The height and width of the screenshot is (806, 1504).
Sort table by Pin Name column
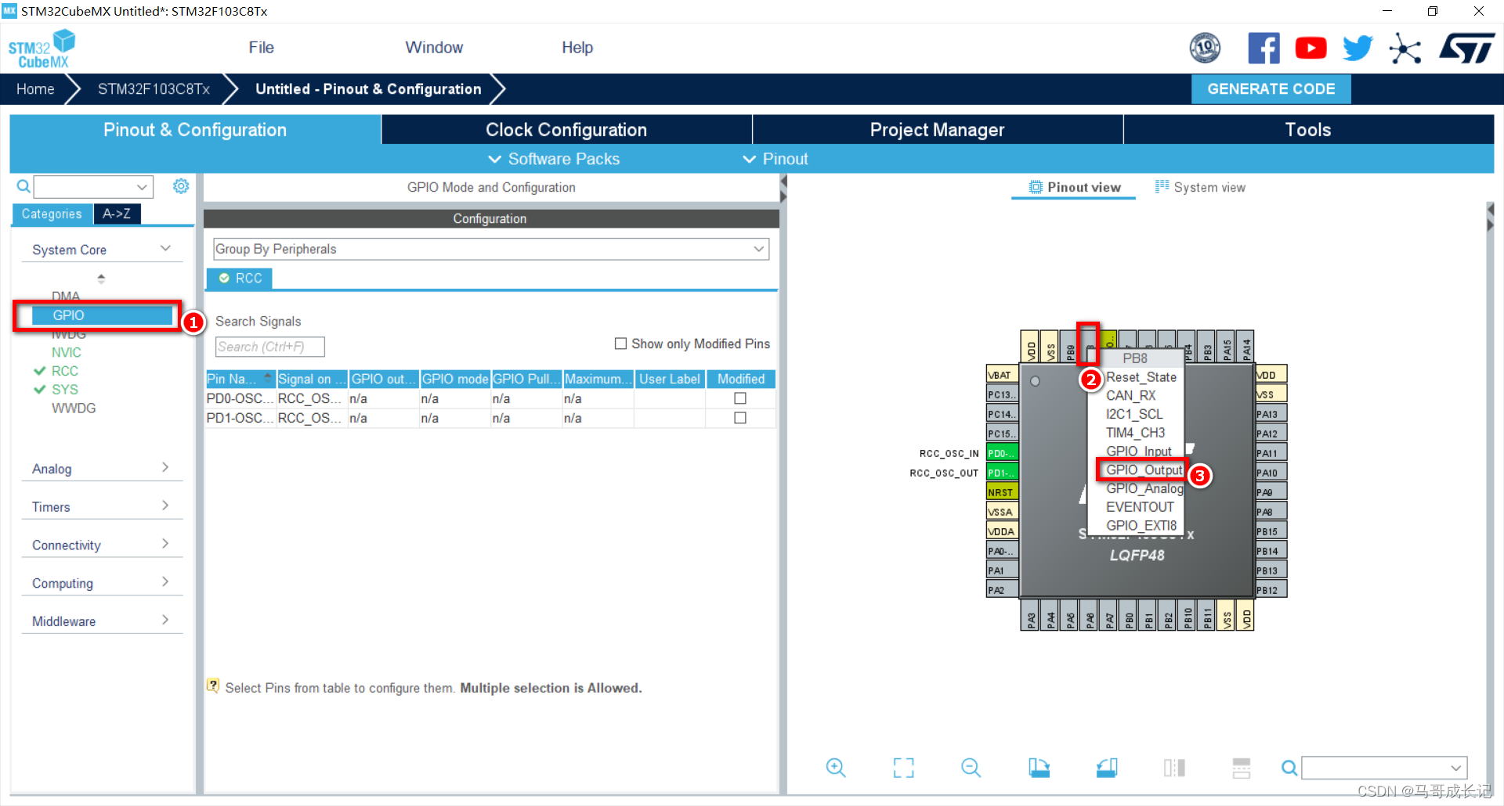pos(240,379)
